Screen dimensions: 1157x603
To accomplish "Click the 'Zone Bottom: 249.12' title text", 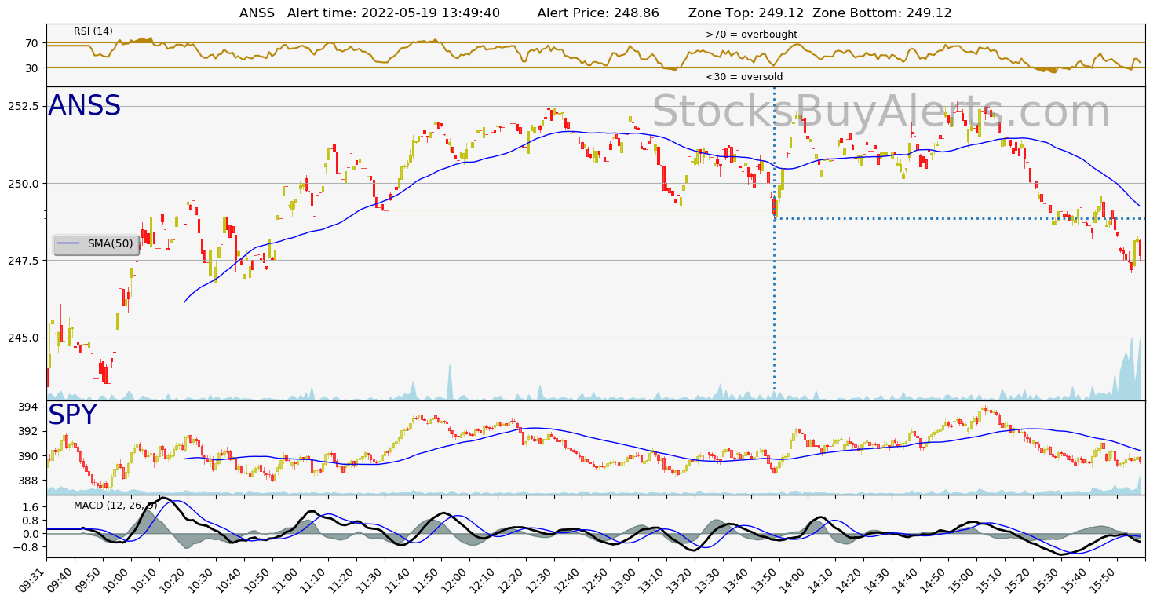I will click(882, 13).
